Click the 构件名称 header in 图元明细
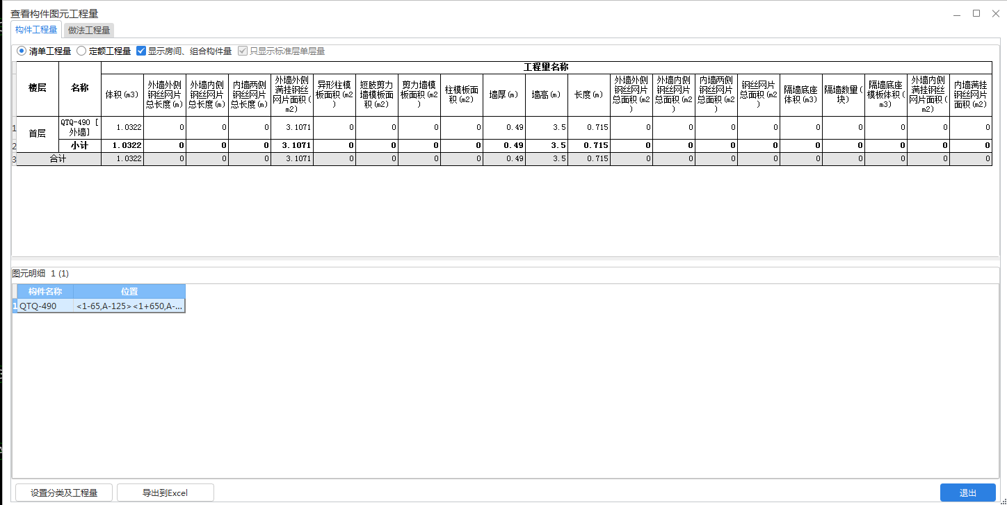Screen dimensions: 1007x505 45,292
